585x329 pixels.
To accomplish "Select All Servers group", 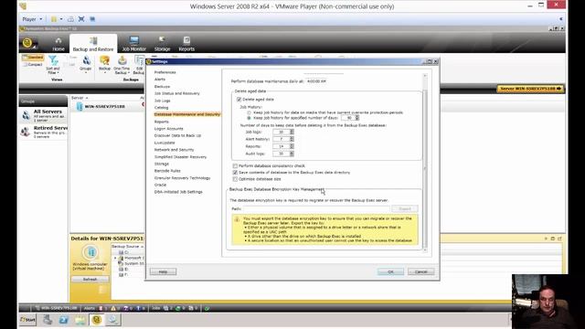I will pos(43,116).
